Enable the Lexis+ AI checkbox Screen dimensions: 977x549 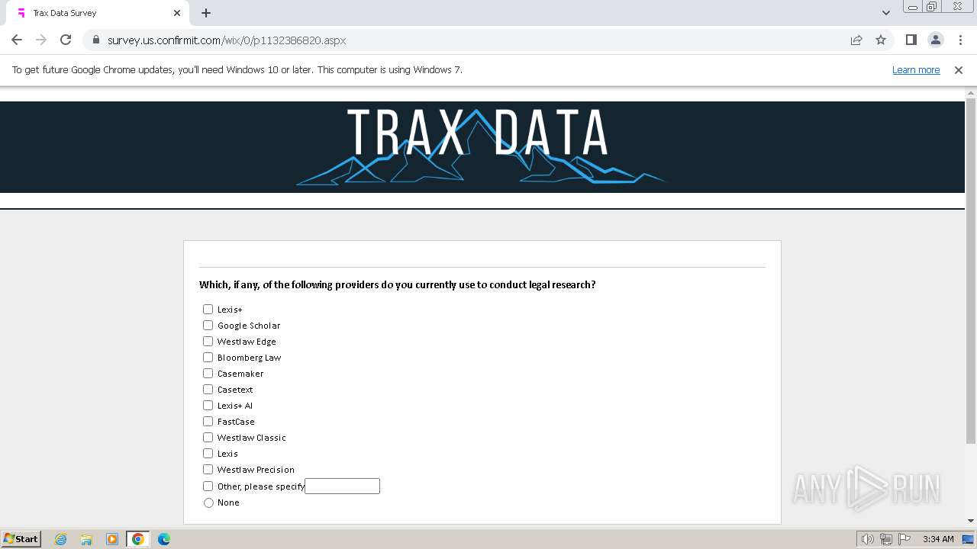click(208, 405)
